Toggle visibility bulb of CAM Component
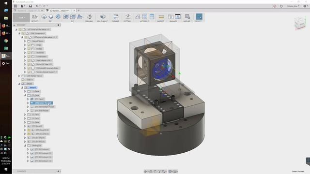 pyautogui.click(x=23, y=33)
